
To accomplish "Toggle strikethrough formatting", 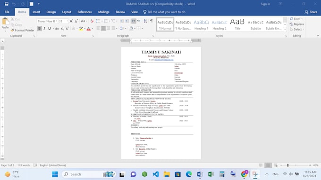I will (x=57, y=29).
